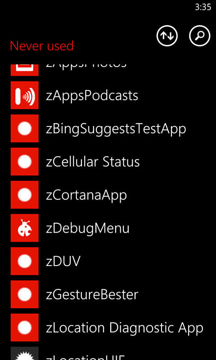
Task: Tap the zCortanaApp tile icon
Action: 25,195
